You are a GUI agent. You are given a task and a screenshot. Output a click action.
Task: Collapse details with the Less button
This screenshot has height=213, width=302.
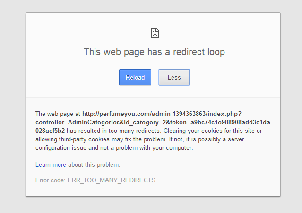point(174,77)
